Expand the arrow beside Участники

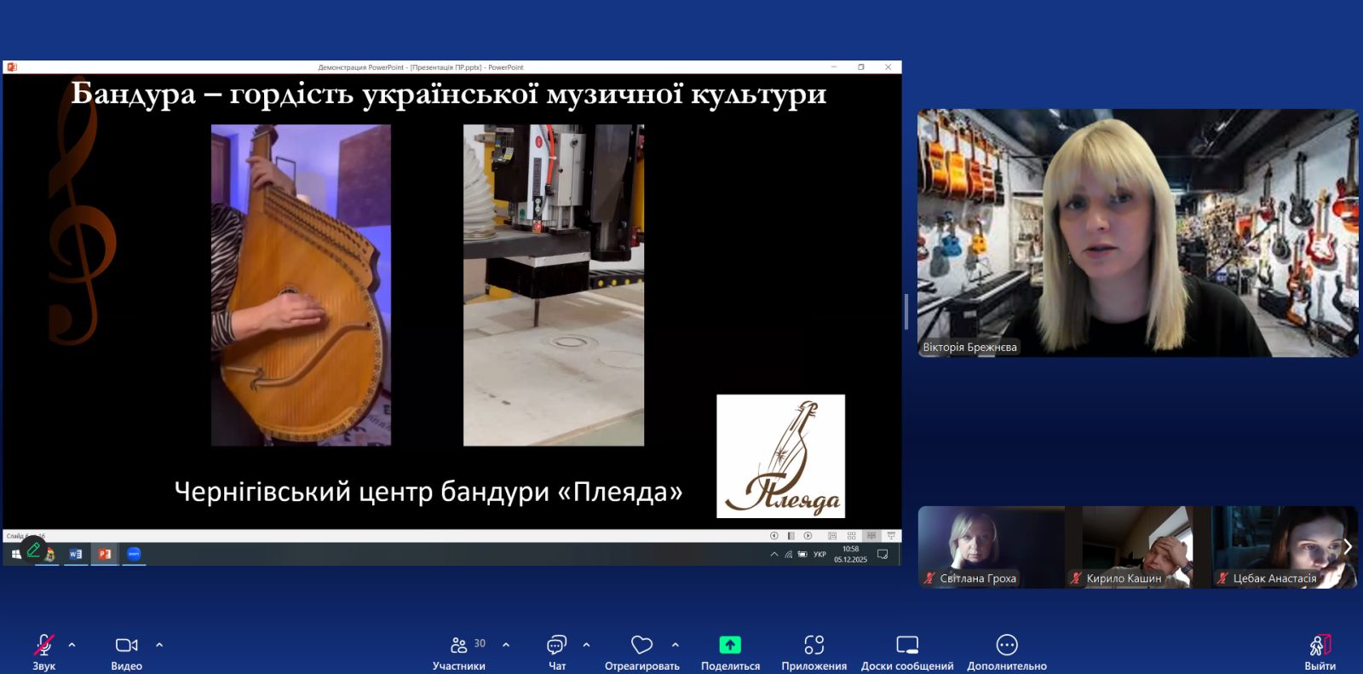pyautogui.click(x=506, y=645)
